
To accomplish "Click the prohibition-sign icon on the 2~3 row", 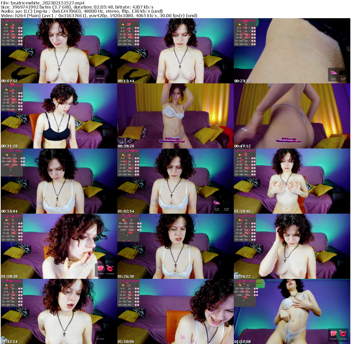I will (21, 28).
